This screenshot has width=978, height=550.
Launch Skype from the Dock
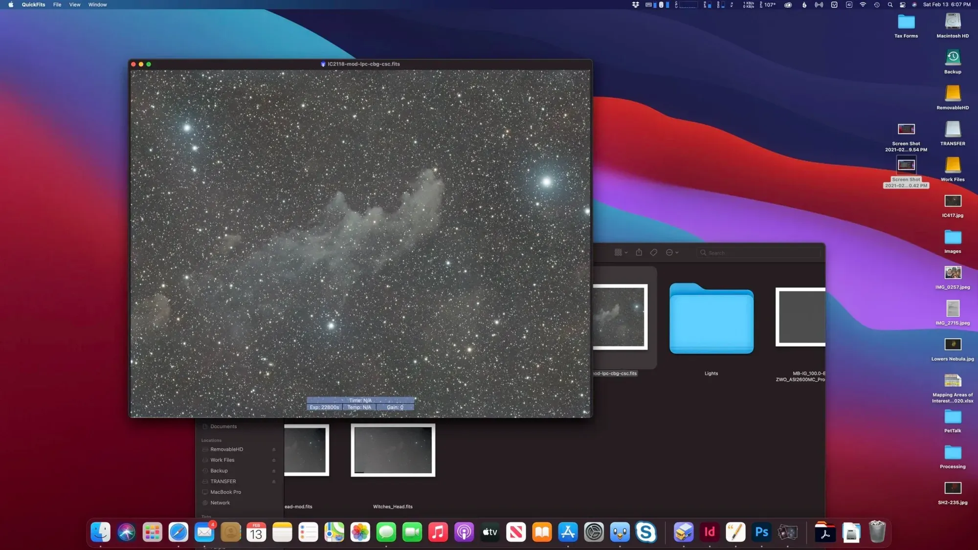click(x=647, y=532)
